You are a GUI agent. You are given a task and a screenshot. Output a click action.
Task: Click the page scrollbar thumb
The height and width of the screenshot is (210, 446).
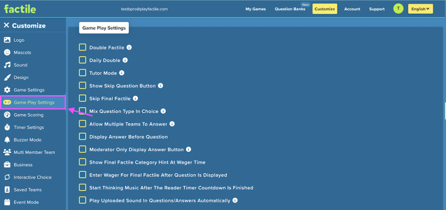click(x=445, y=111)
